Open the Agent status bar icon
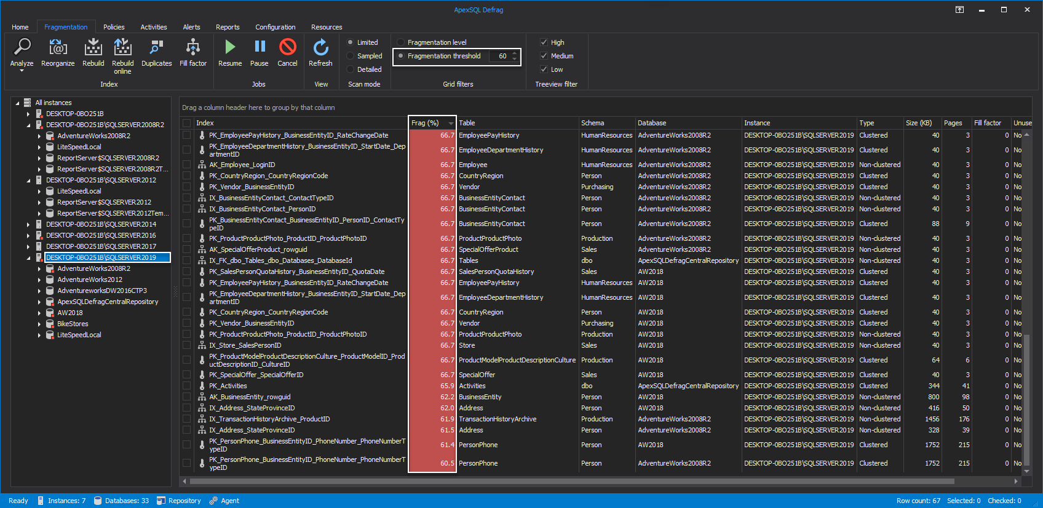The width and height of the screenshot is (1043, 508). click(x=213, y=501)
